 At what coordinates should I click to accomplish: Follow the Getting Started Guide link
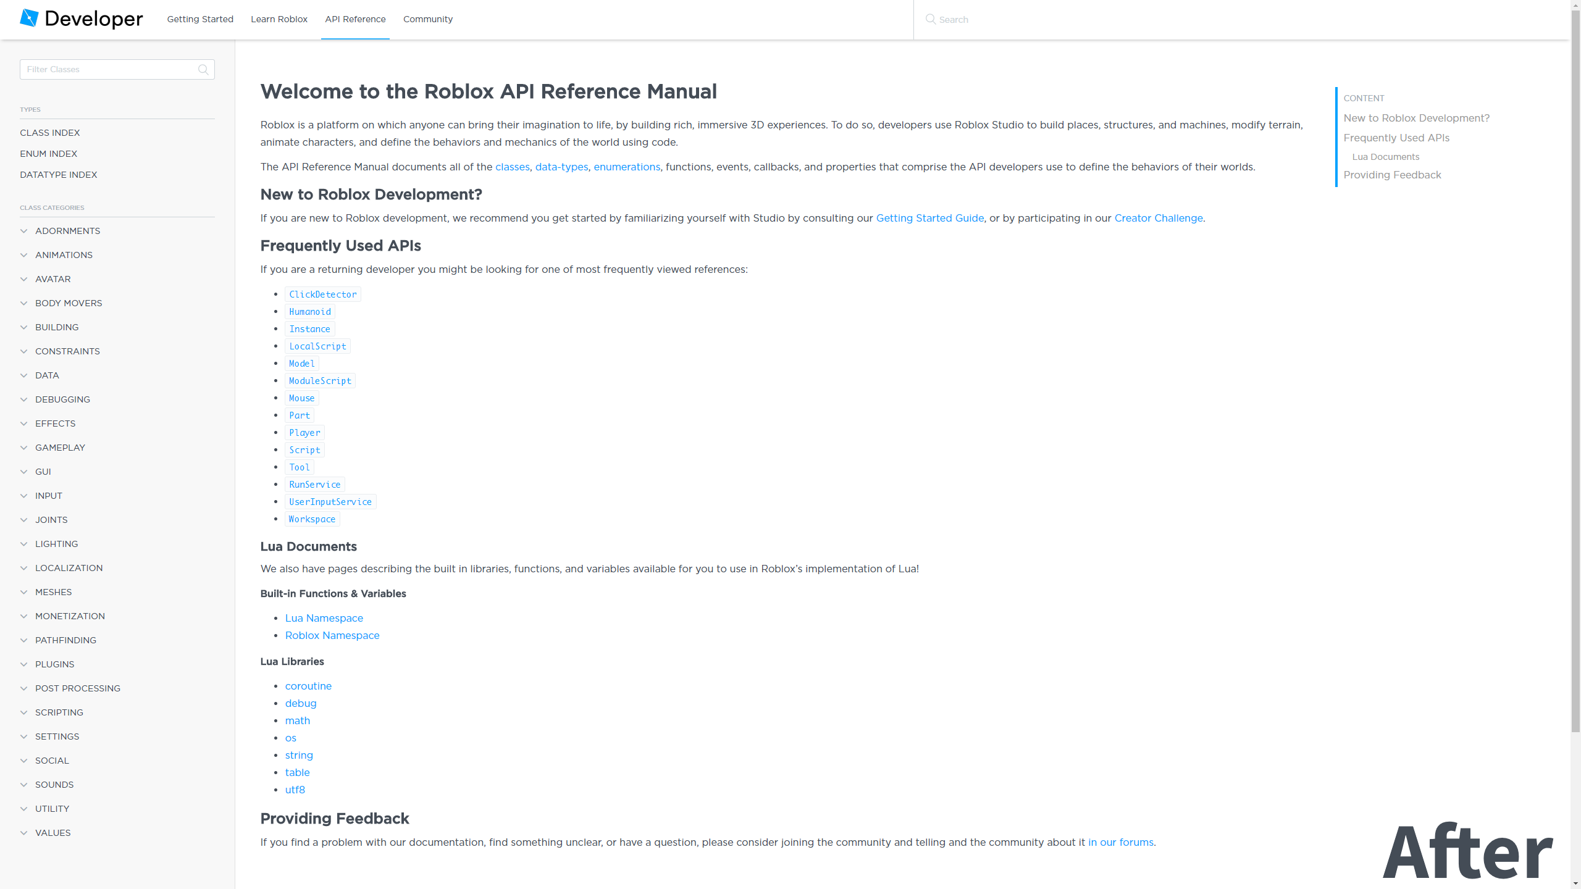tap(930, 218)
